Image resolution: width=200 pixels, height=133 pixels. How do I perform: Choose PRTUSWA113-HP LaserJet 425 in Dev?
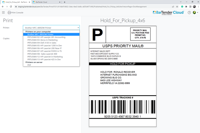coord(44,59)
